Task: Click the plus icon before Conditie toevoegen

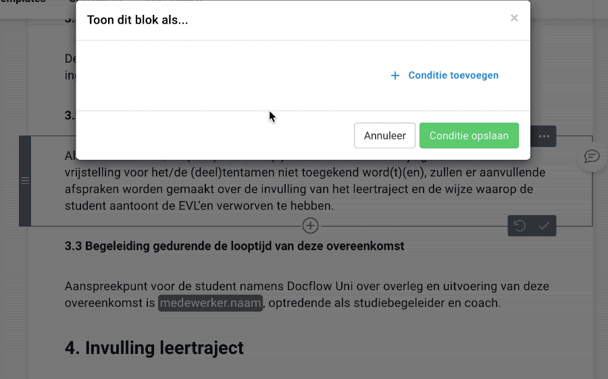Action: 395,76
